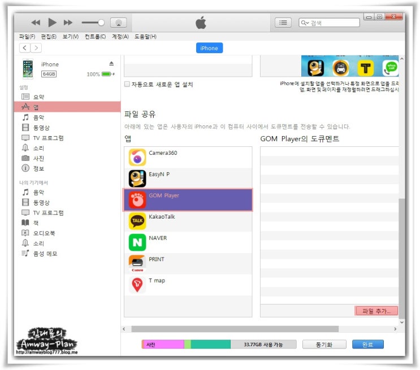Open 사진 in settings sidebar
The width and height of the screenshot is (420, 370).
point(67,158)
